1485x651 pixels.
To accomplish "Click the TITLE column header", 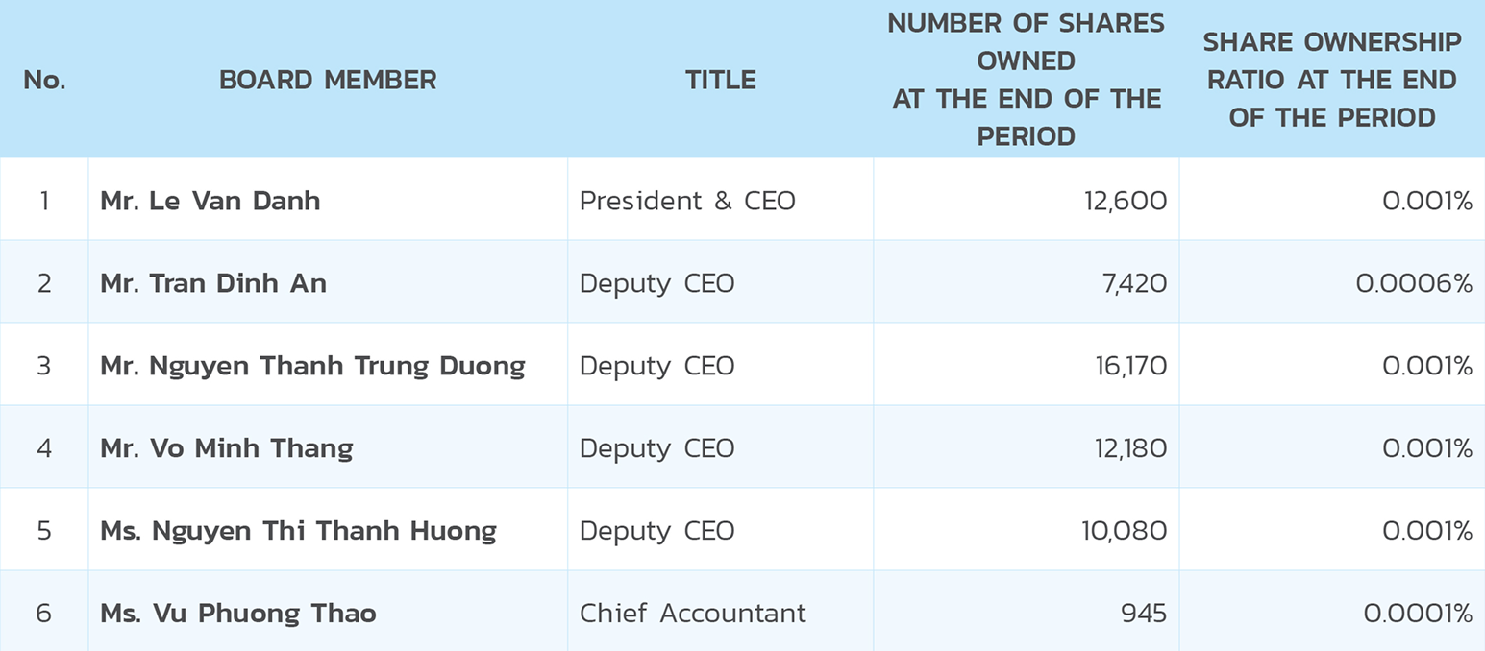I will [x=721, y=80].
